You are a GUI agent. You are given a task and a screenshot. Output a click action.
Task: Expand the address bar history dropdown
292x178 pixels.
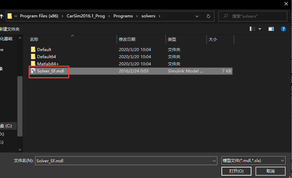click(x=197, y=16)
